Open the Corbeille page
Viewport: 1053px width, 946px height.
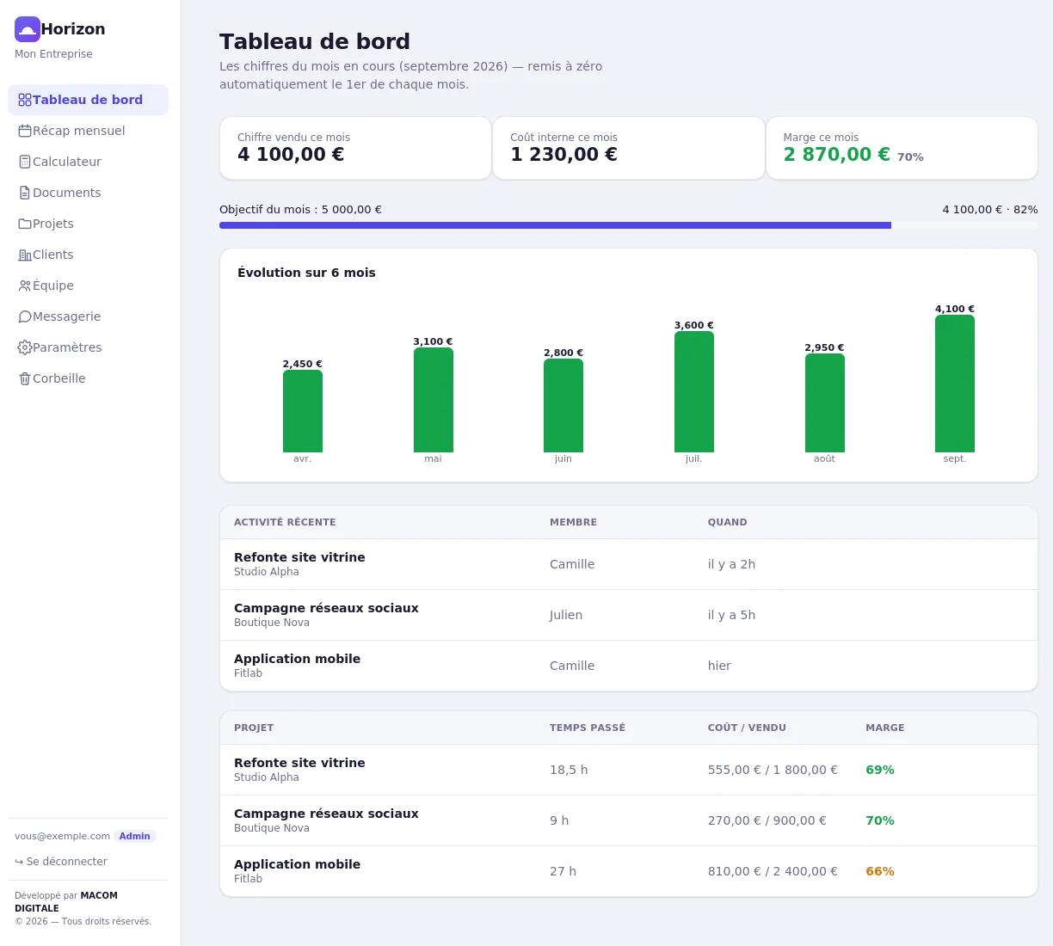[88, 378]
